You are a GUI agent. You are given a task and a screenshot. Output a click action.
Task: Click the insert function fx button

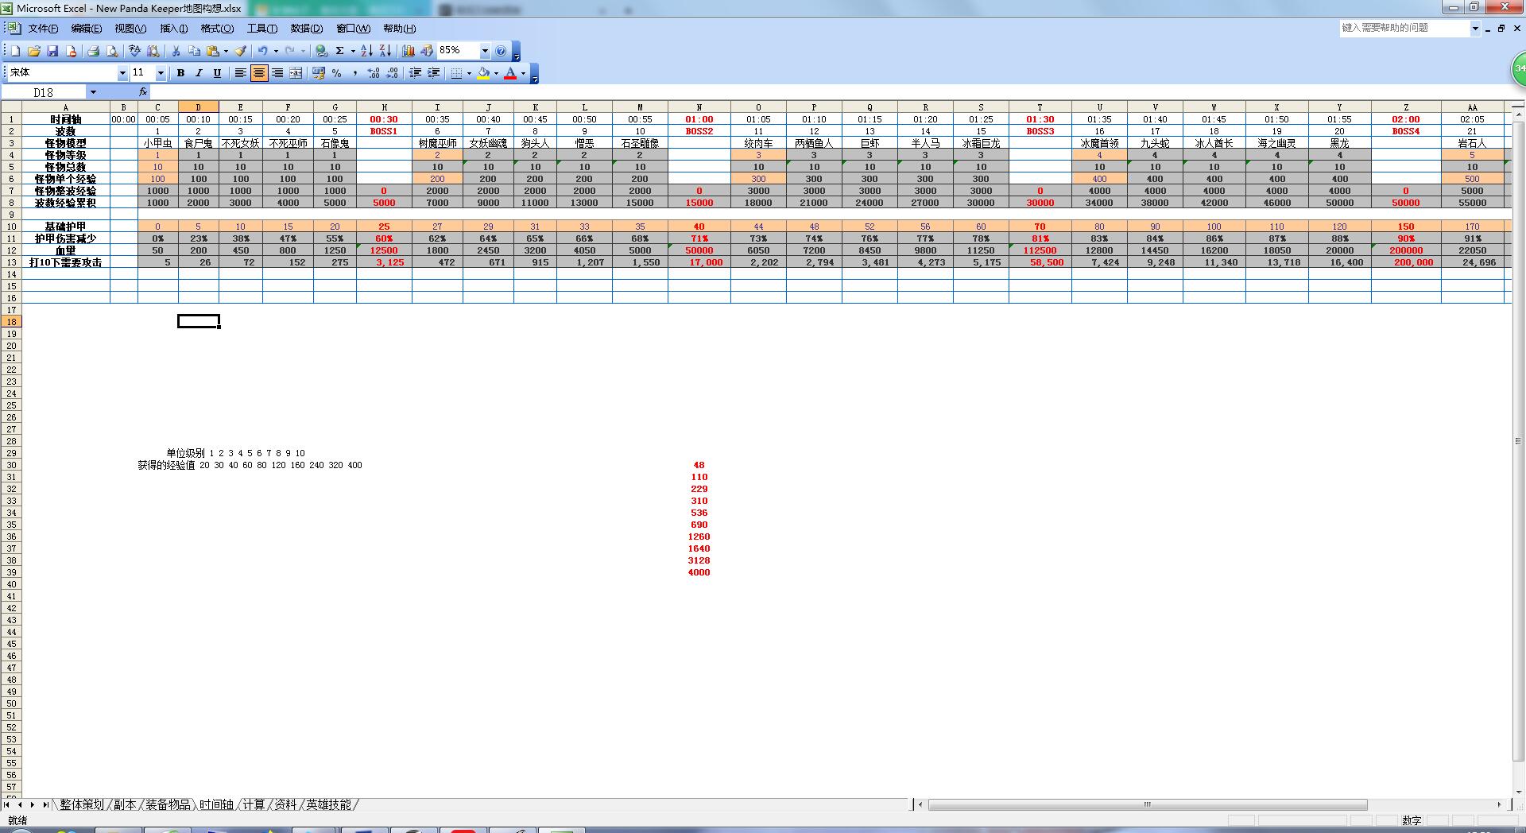(143, 92)
